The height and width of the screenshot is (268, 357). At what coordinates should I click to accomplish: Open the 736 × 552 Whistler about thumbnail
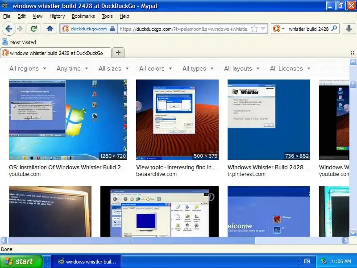(x=269, y=120)
